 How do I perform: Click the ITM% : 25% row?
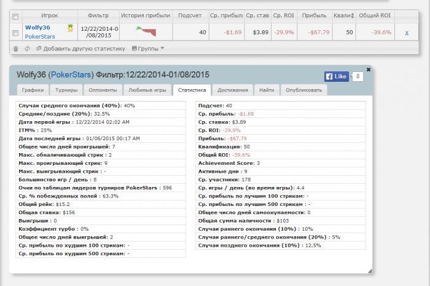click(101, 130)
